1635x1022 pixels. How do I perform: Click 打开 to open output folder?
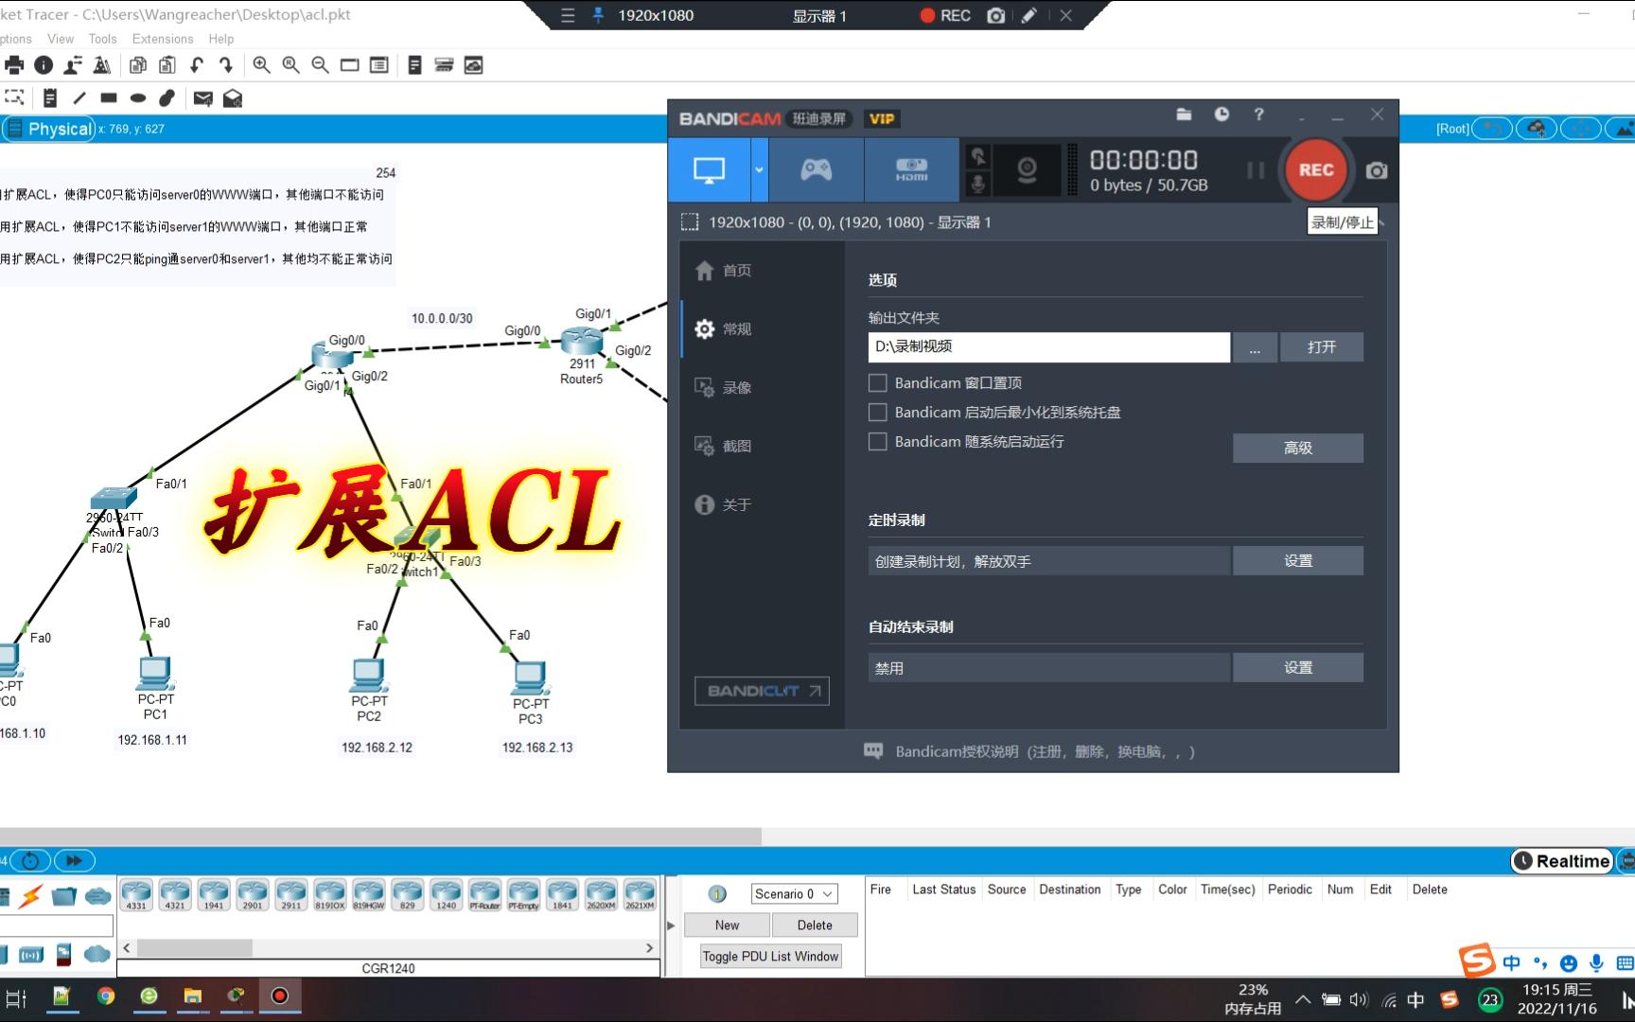tap(1322, 347)
